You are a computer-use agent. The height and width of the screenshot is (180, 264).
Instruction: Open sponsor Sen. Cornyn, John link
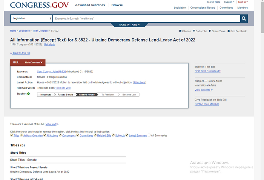pyautogui.click(x=51, y=72)
